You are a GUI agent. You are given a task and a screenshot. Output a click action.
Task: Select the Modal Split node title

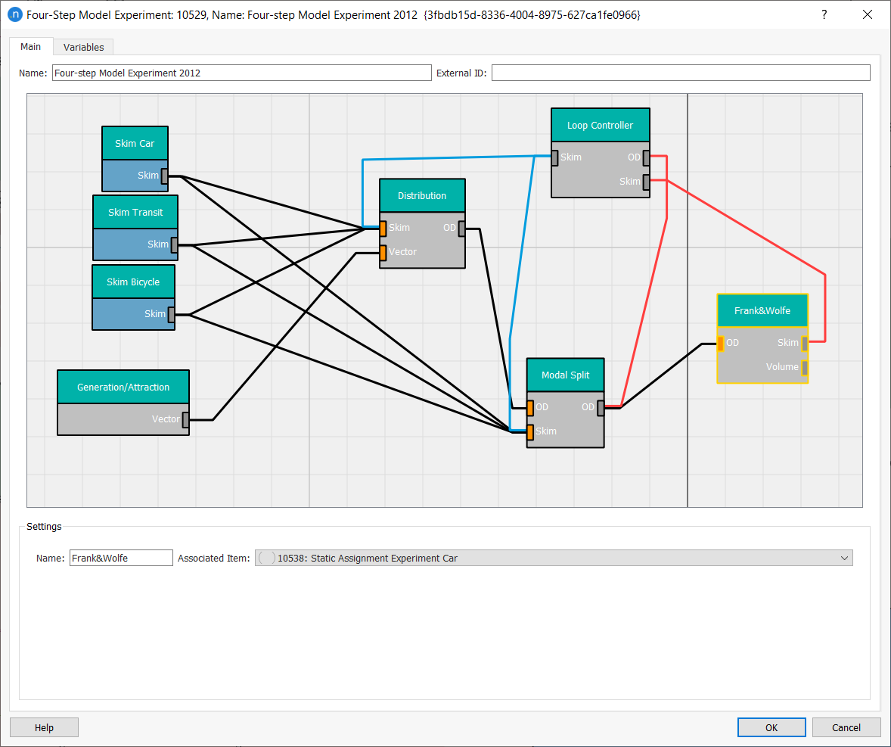[x=565, y=375]
